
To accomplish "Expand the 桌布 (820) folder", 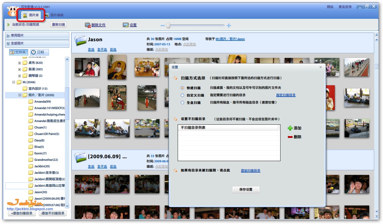I will pos(20,63).
